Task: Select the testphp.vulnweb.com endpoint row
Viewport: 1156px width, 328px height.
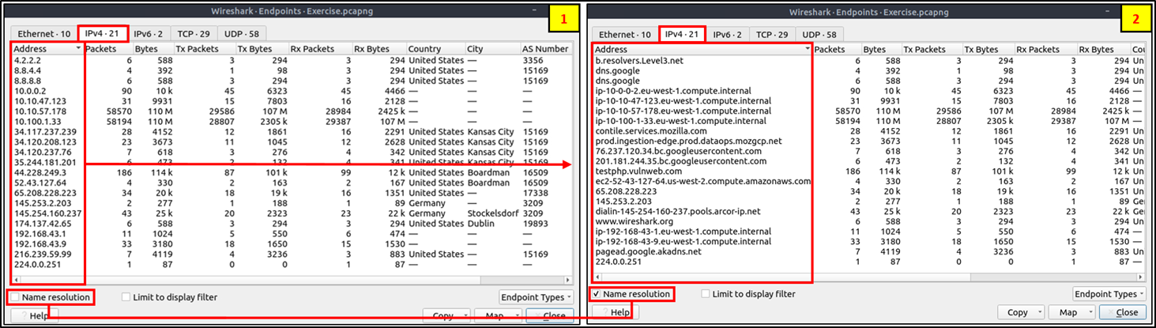Action: (638, 172)
